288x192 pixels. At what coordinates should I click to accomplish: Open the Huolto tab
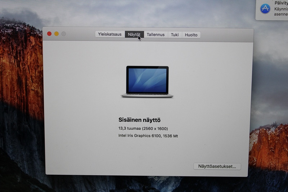pyautogui.click(x=191, y=35)
